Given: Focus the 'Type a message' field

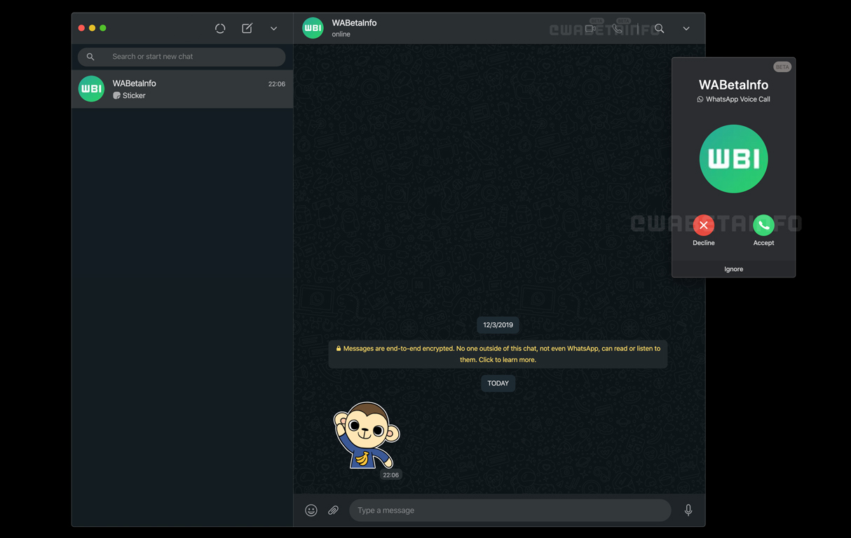Looking at the screenshot, I should point(510,511).
